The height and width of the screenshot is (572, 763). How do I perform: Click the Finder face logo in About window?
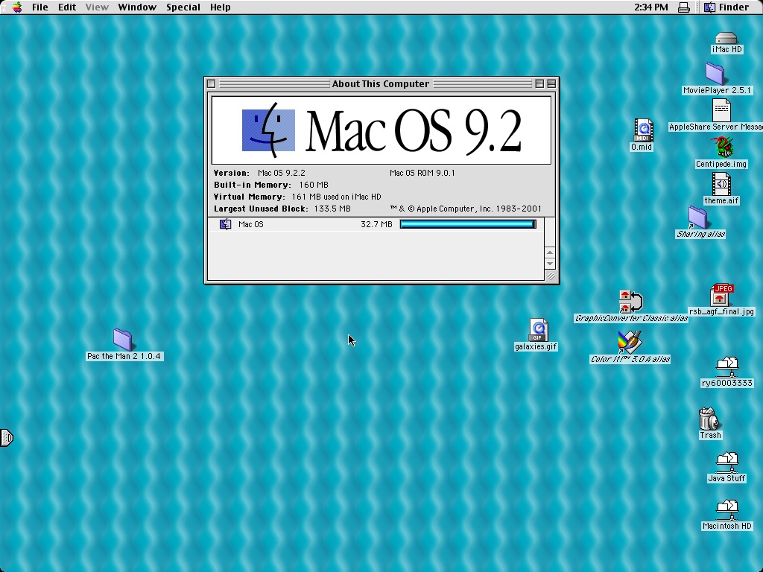click(x=268, y=130)
